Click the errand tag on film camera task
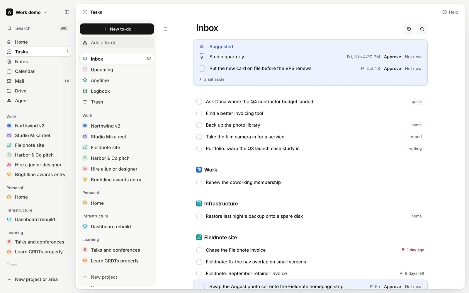Viewport: 469px width, 293px height. pos(415,137)
